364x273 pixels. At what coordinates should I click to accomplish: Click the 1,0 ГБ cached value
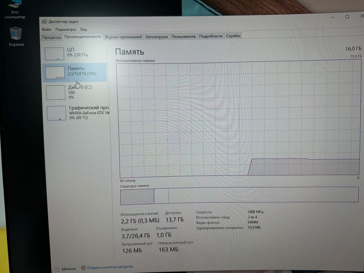(163, 235)
